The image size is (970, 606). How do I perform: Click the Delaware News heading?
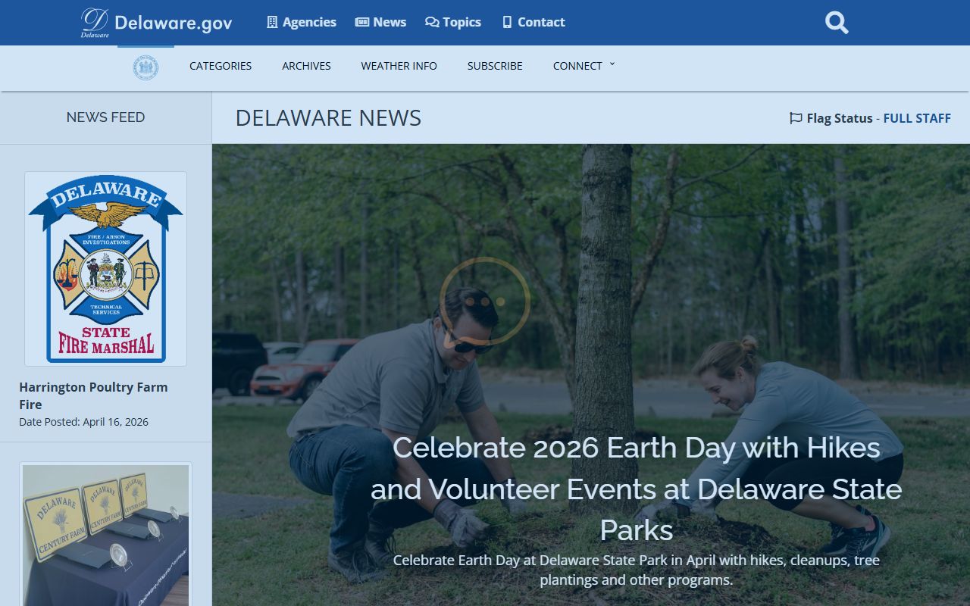[x=328, y=118]
